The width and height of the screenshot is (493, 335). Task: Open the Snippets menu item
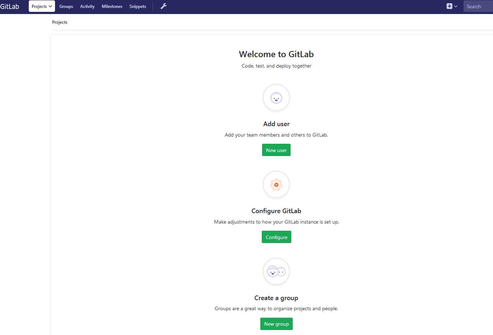point(138,6)
